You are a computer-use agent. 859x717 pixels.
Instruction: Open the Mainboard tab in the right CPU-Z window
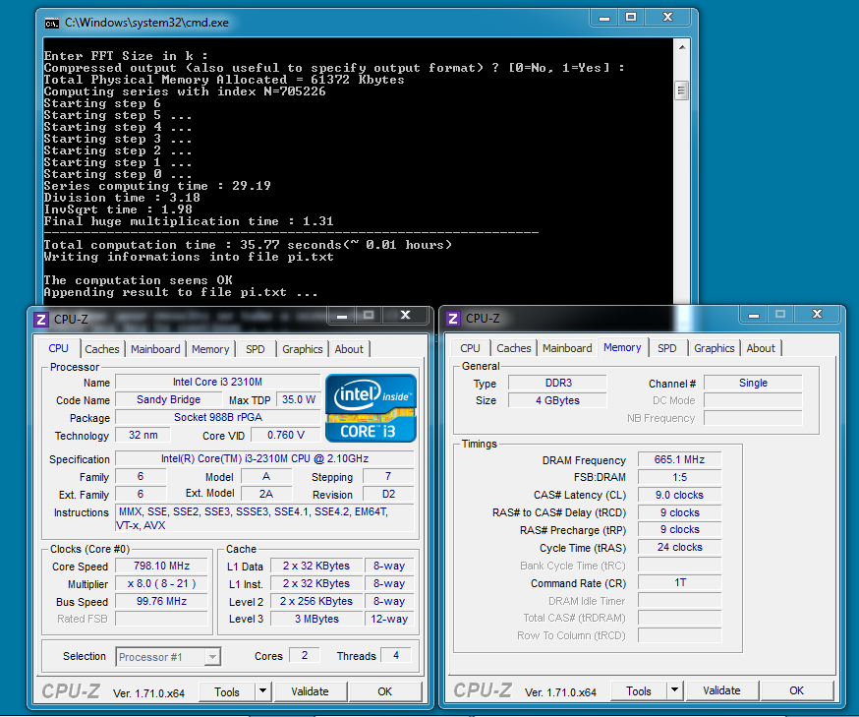(x=567, y=348)
